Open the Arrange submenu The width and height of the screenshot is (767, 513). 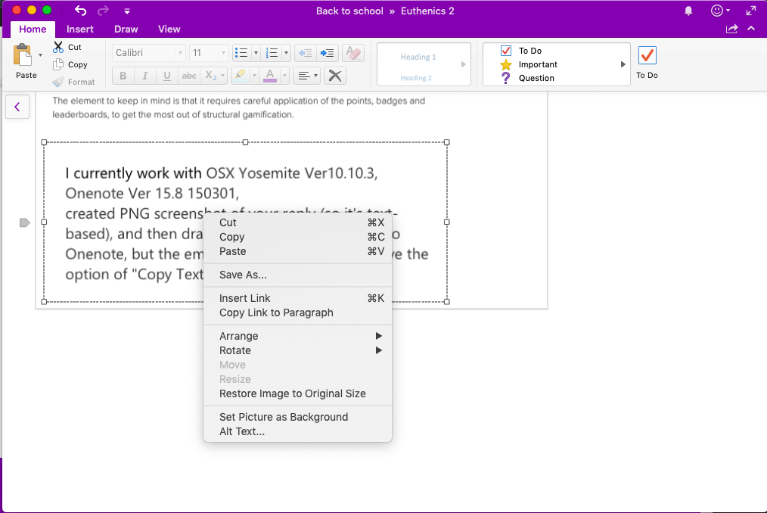tap(297, 336)
